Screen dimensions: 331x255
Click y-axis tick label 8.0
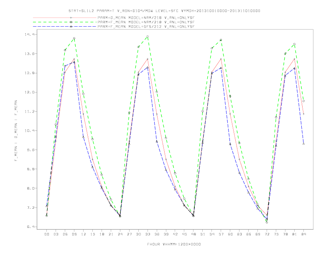click(31, 188)
